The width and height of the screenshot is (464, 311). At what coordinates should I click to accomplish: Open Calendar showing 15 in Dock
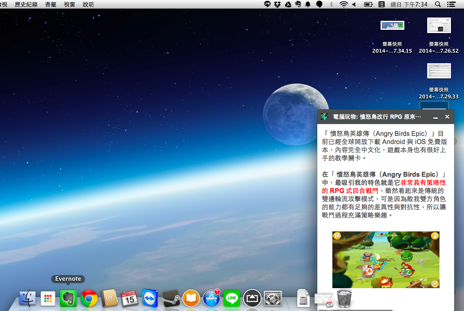[129, 298]
